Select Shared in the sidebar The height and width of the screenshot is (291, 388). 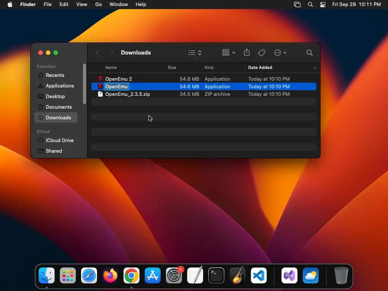(x=56, y=151)
